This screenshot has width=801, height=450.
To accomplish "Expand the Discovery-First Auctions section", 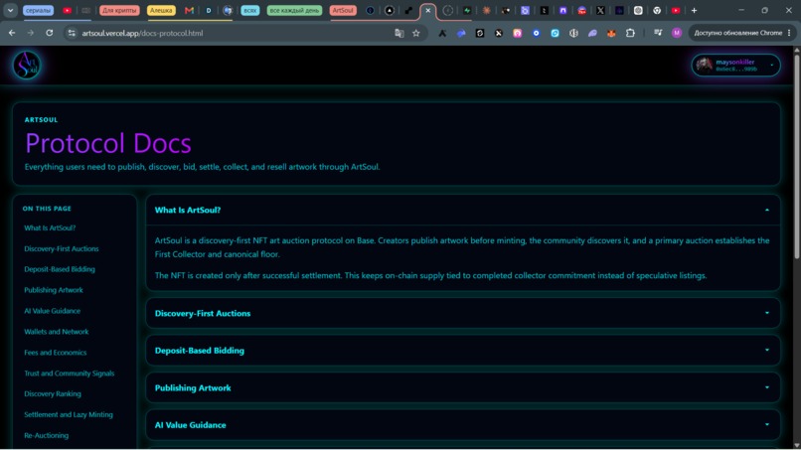I will click(463, 313).
